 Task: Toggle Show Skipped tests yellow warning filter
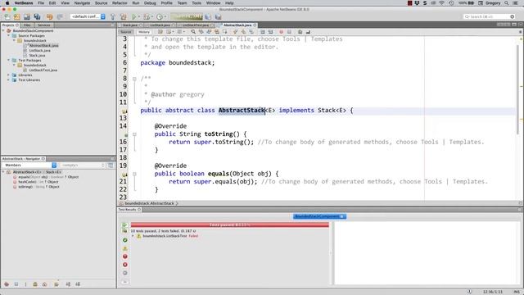(x=125, y=248)
